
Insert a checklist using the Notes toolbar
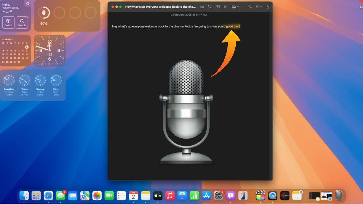point(210,7)
